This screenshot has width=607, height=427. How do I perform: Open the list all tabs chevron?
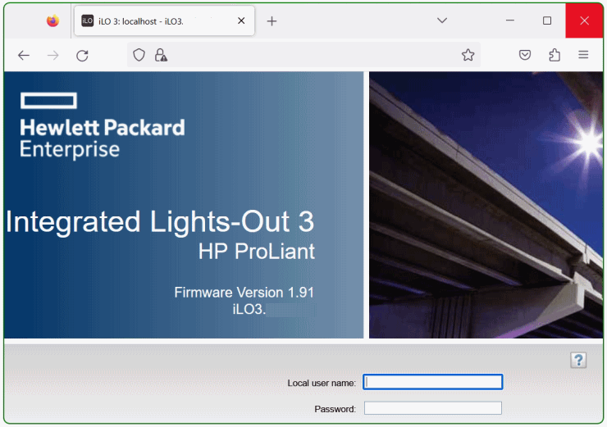(x=442, y=20)
